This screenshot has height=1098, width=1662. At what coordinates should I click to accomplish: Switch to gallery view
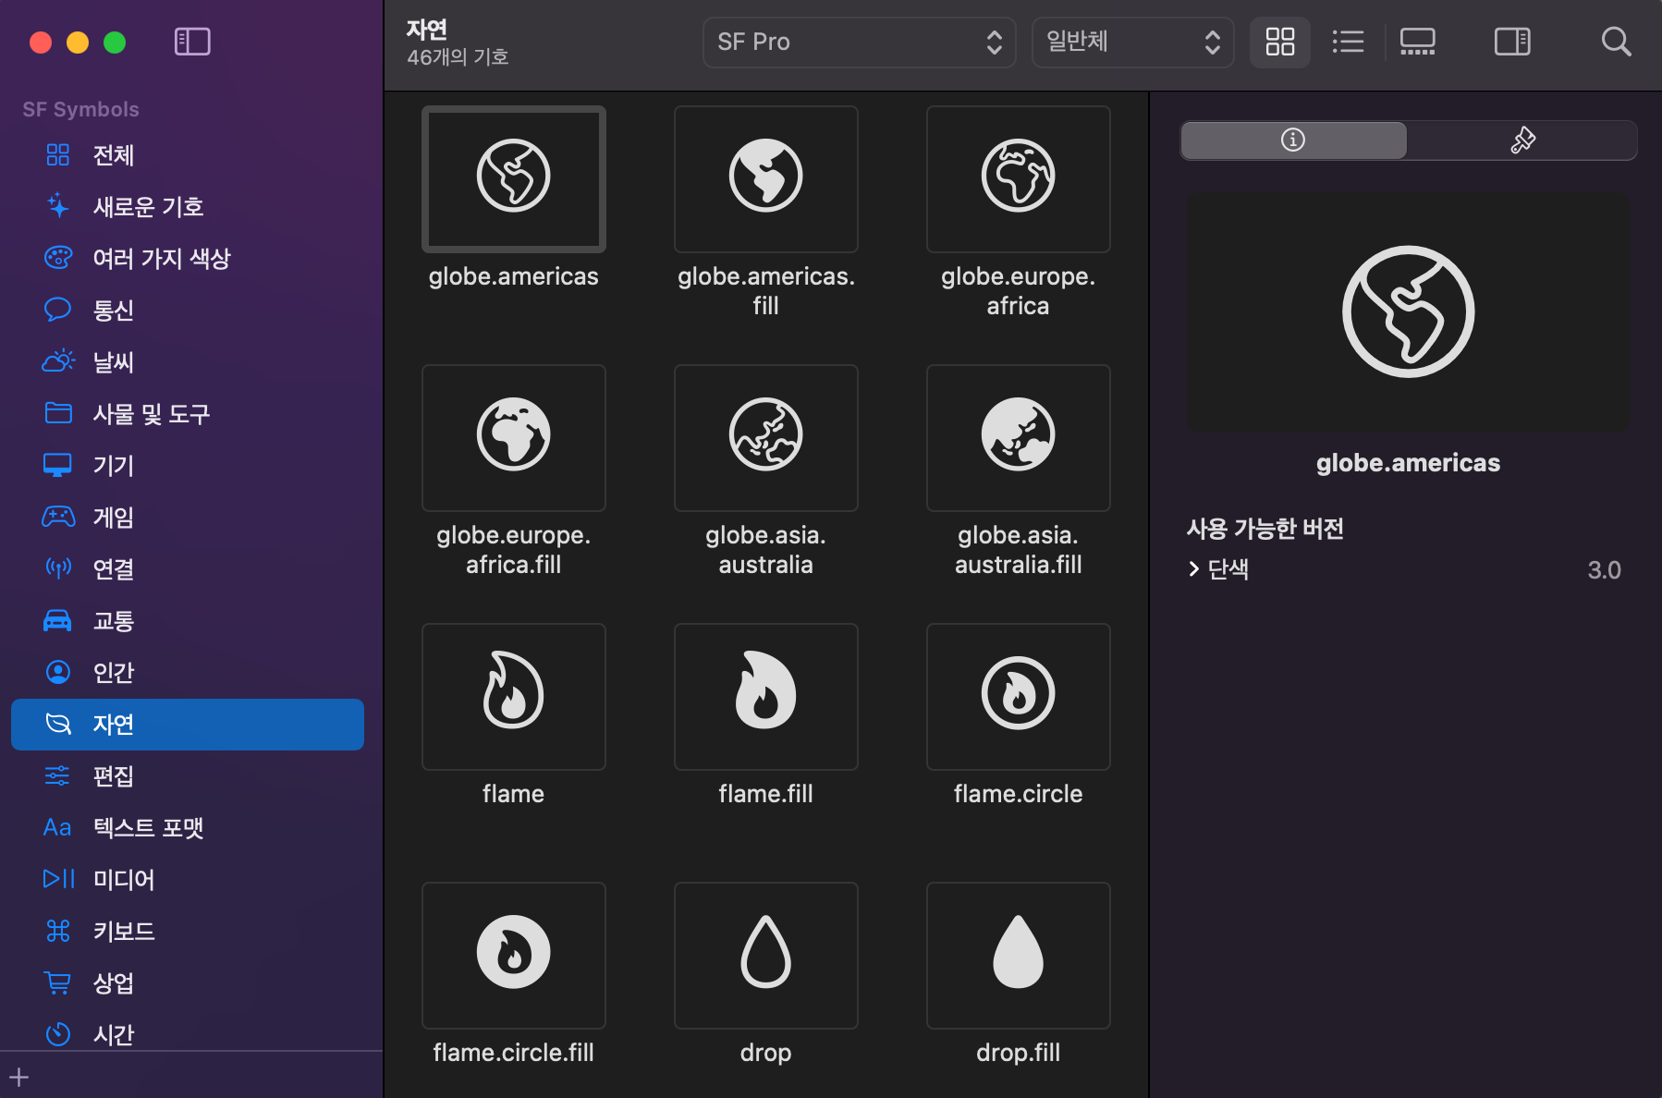[x=1417, y=42]
